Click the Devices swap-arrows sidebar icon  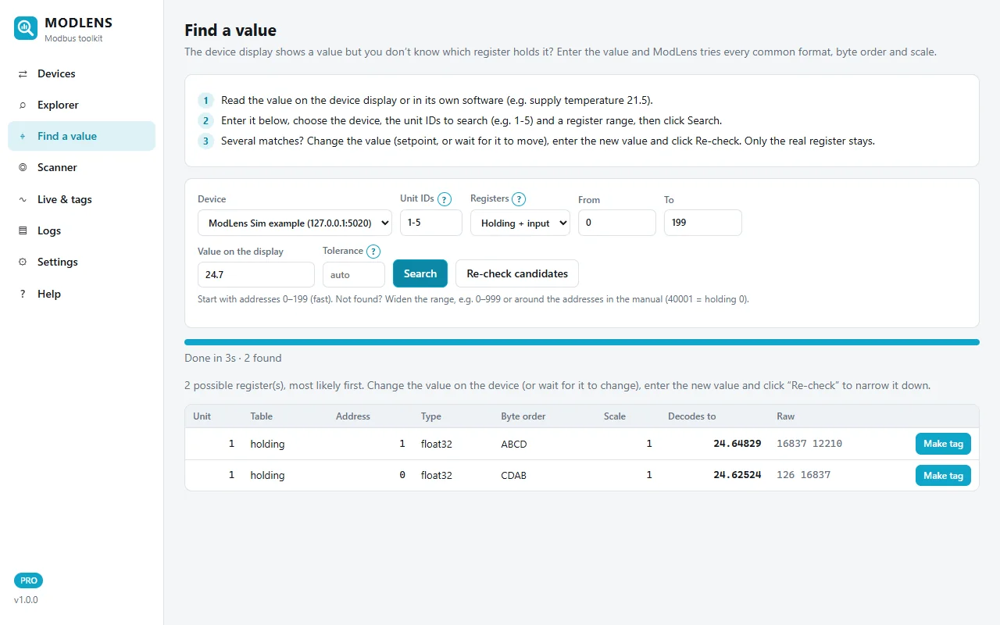coord(23,74)
